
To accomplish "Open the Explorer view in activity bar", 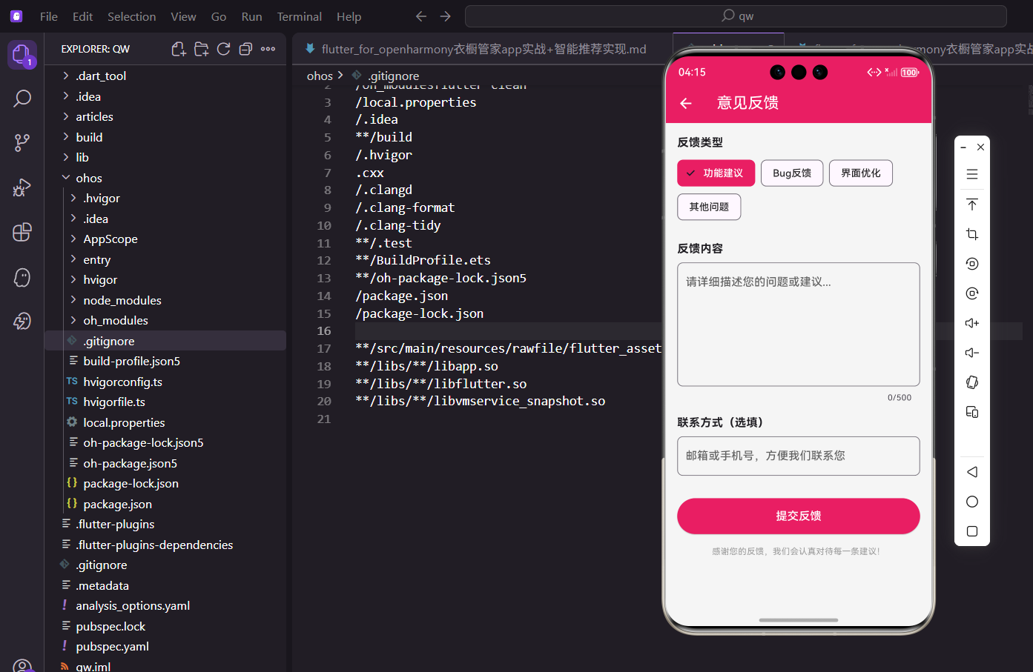I will pyautogui.click(x=22, y=54).
